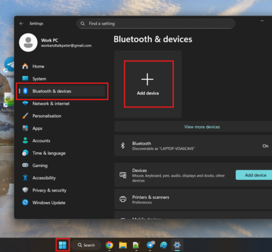The image size is (272, 252).
Task: Click the Privacy shield icon
Action: point(25,190)
